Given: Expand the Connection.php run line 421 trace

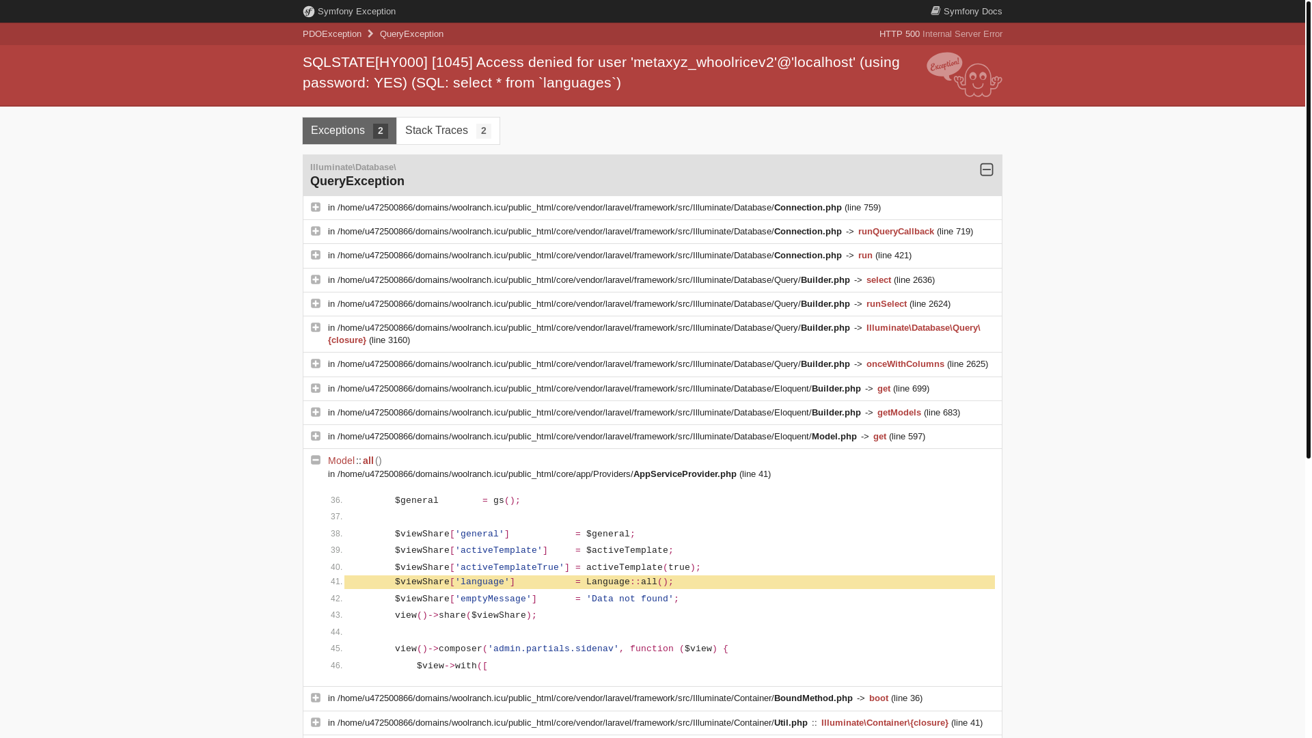Looking at the screenshot, I should pyautogui.click(x=316, y=255).
